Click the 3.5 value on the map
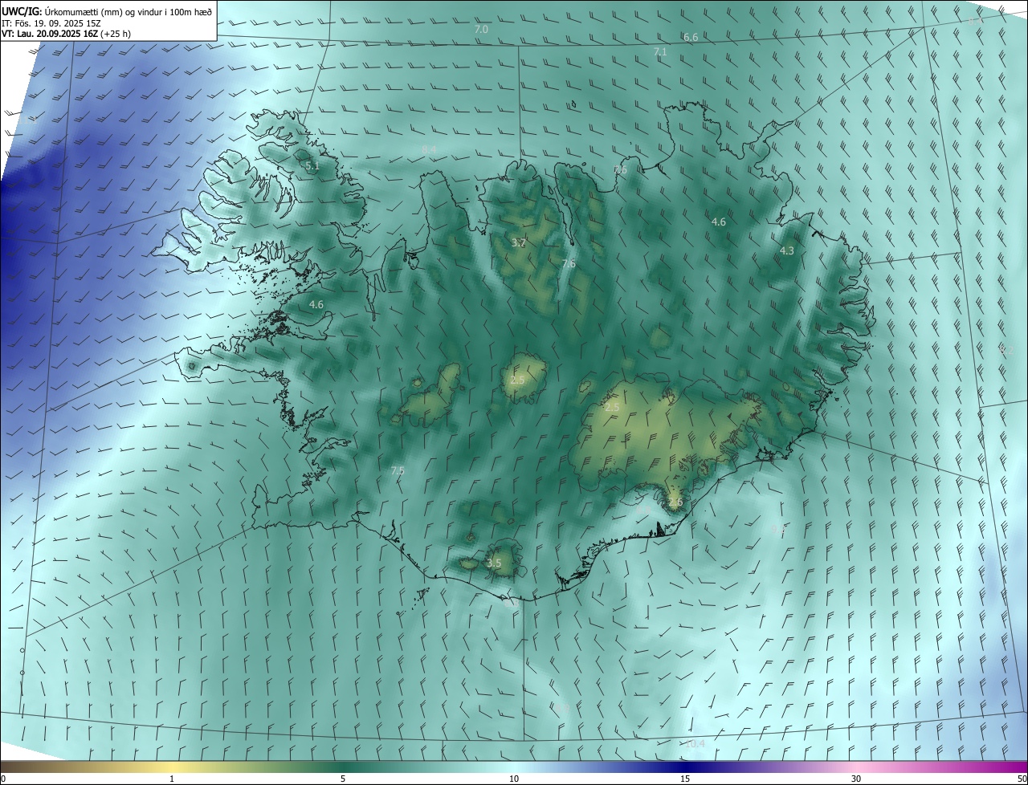The height and width of the screenshot is (785, 1028). [x=494, y=563]
